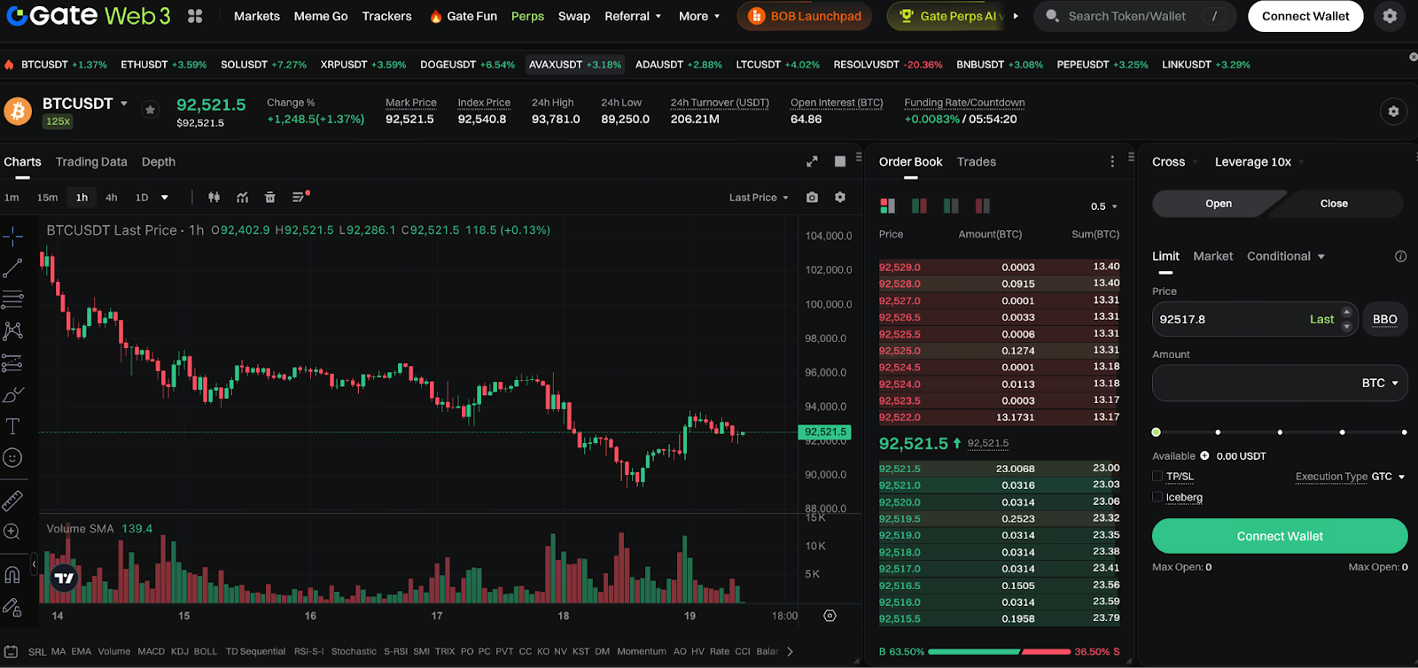This screenshot has height=668, width=1418.
Task: Enable the Iceberg checkbox
Action: pyautogui.click(x=1157, y=497)
